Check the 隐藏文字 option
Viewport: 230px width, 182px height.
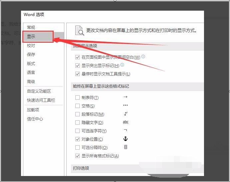(77, 122)
